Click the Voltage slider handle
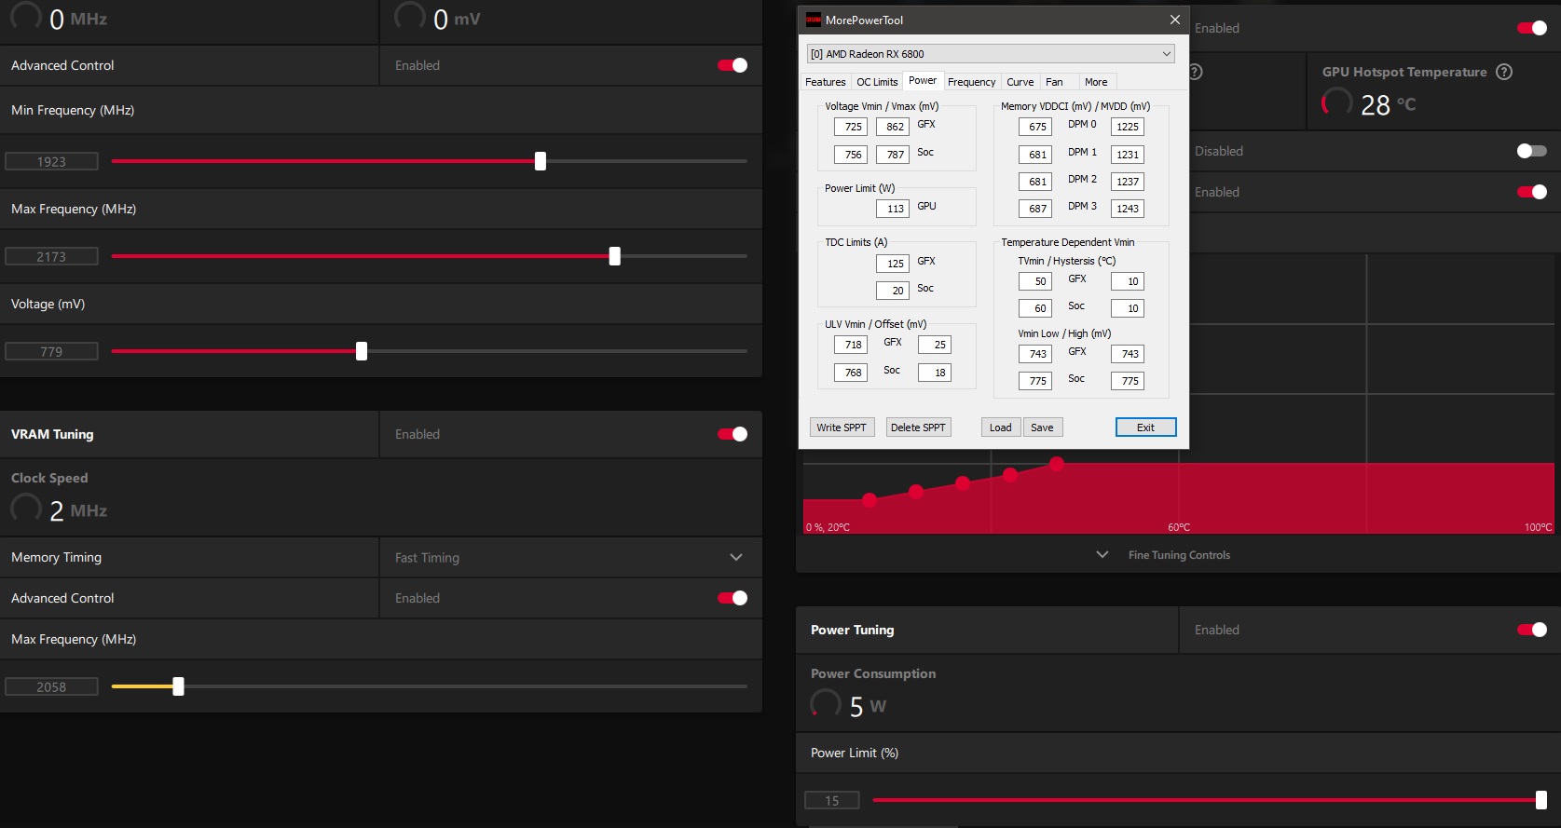This screenshot has height=828, width=1561. (x=362, y=351)
